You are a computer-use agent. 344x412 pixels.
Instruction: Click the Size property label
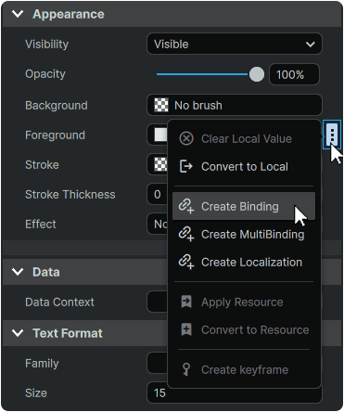click(36, 393)
